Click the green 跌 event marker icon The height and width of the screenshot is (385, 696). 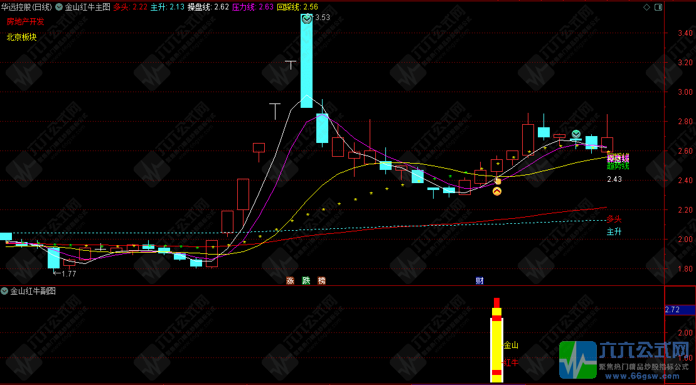click(x=306, y=280)
